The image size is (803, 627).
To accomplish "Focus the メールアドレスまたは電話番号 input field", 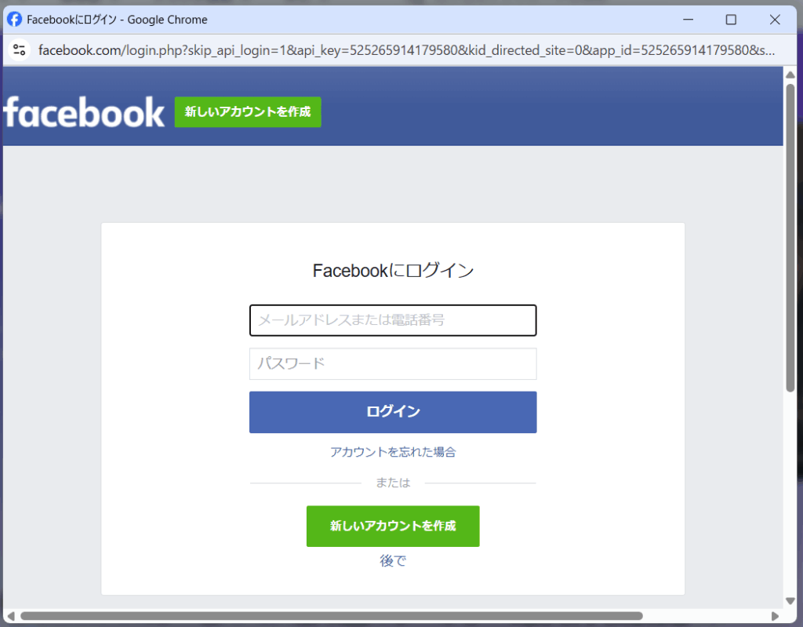I will click(393, 320).
